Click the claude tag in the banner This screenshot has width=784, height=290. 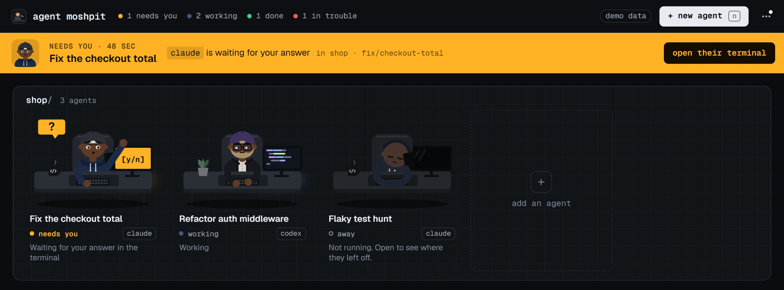pos(185,53)
